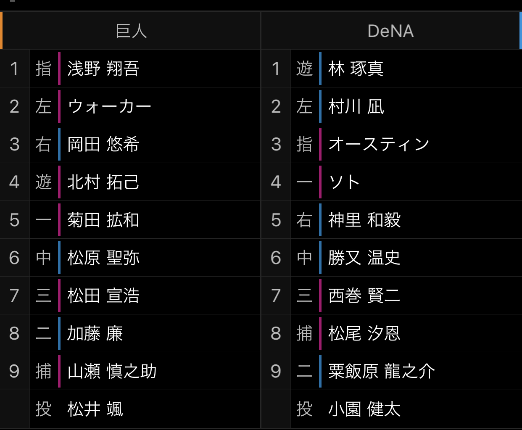Select オースティン from DeNA order

[x=379, y=144]
